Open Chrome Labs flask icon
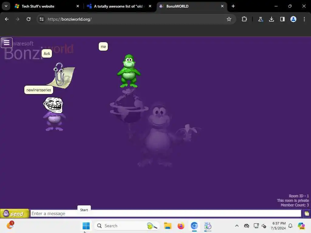This screenshot has width=311, height=233. coord(260,19)
